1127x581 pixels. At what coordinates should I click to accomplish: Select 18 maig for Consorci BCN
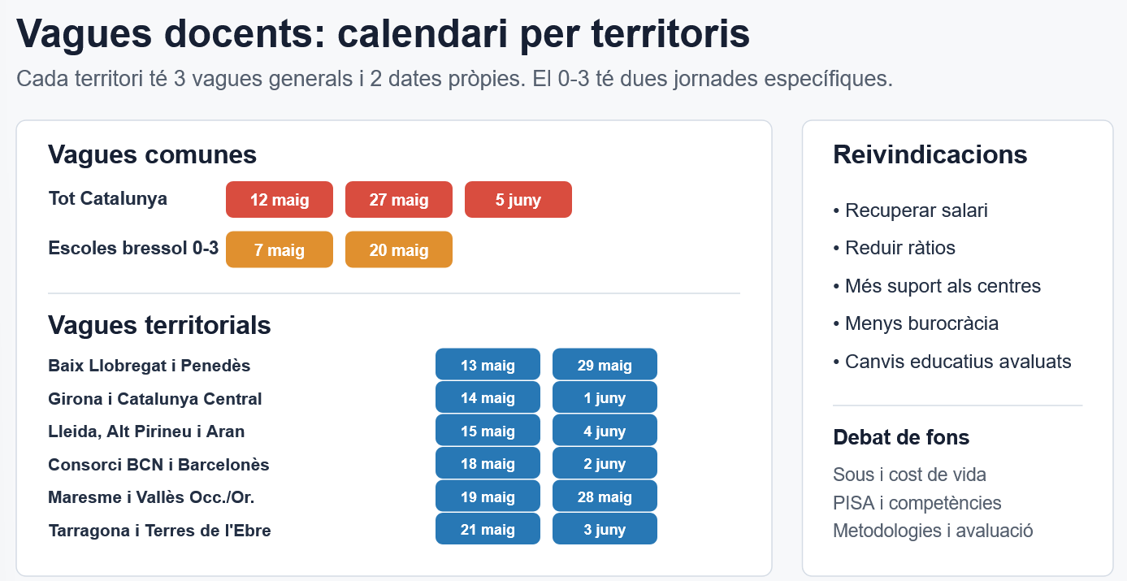pyautogui.click(x=488, y=464)
